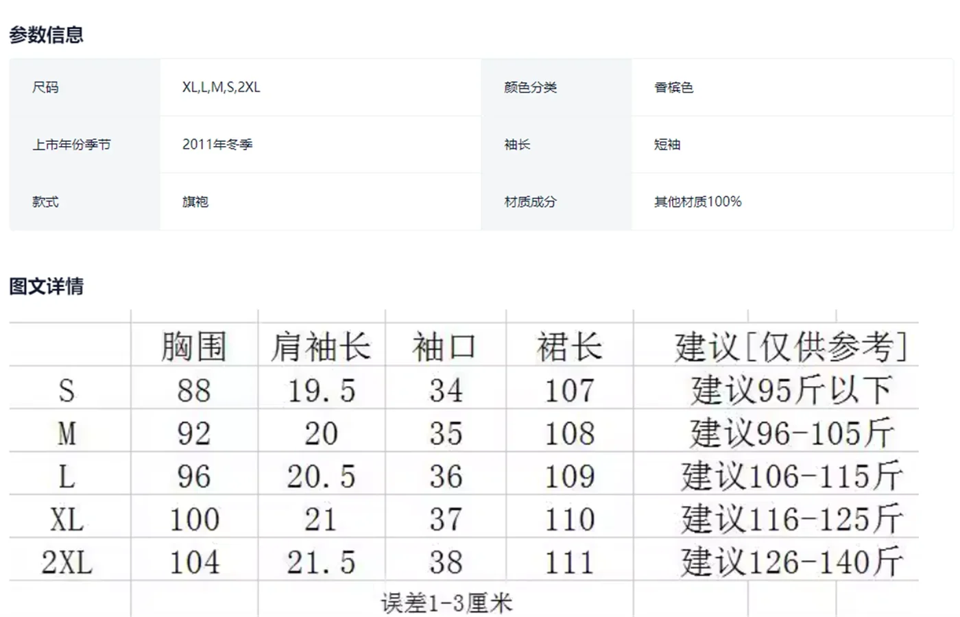Select the 款式 label
Viewport: 960px width, 617px height.
(x=45, y=202)
